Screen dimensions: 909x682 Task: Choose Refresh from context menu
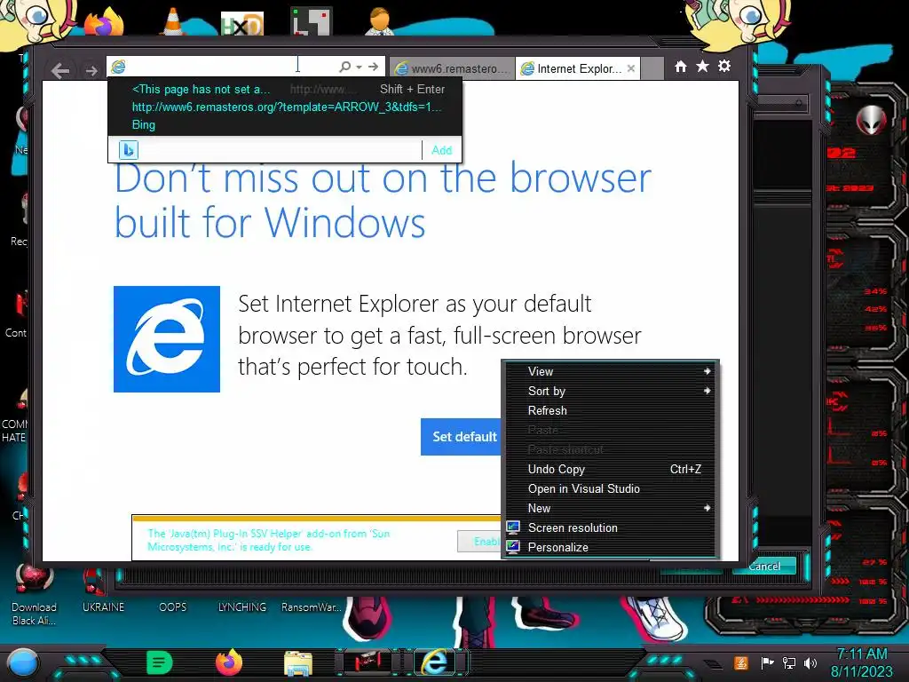(611, 410)
